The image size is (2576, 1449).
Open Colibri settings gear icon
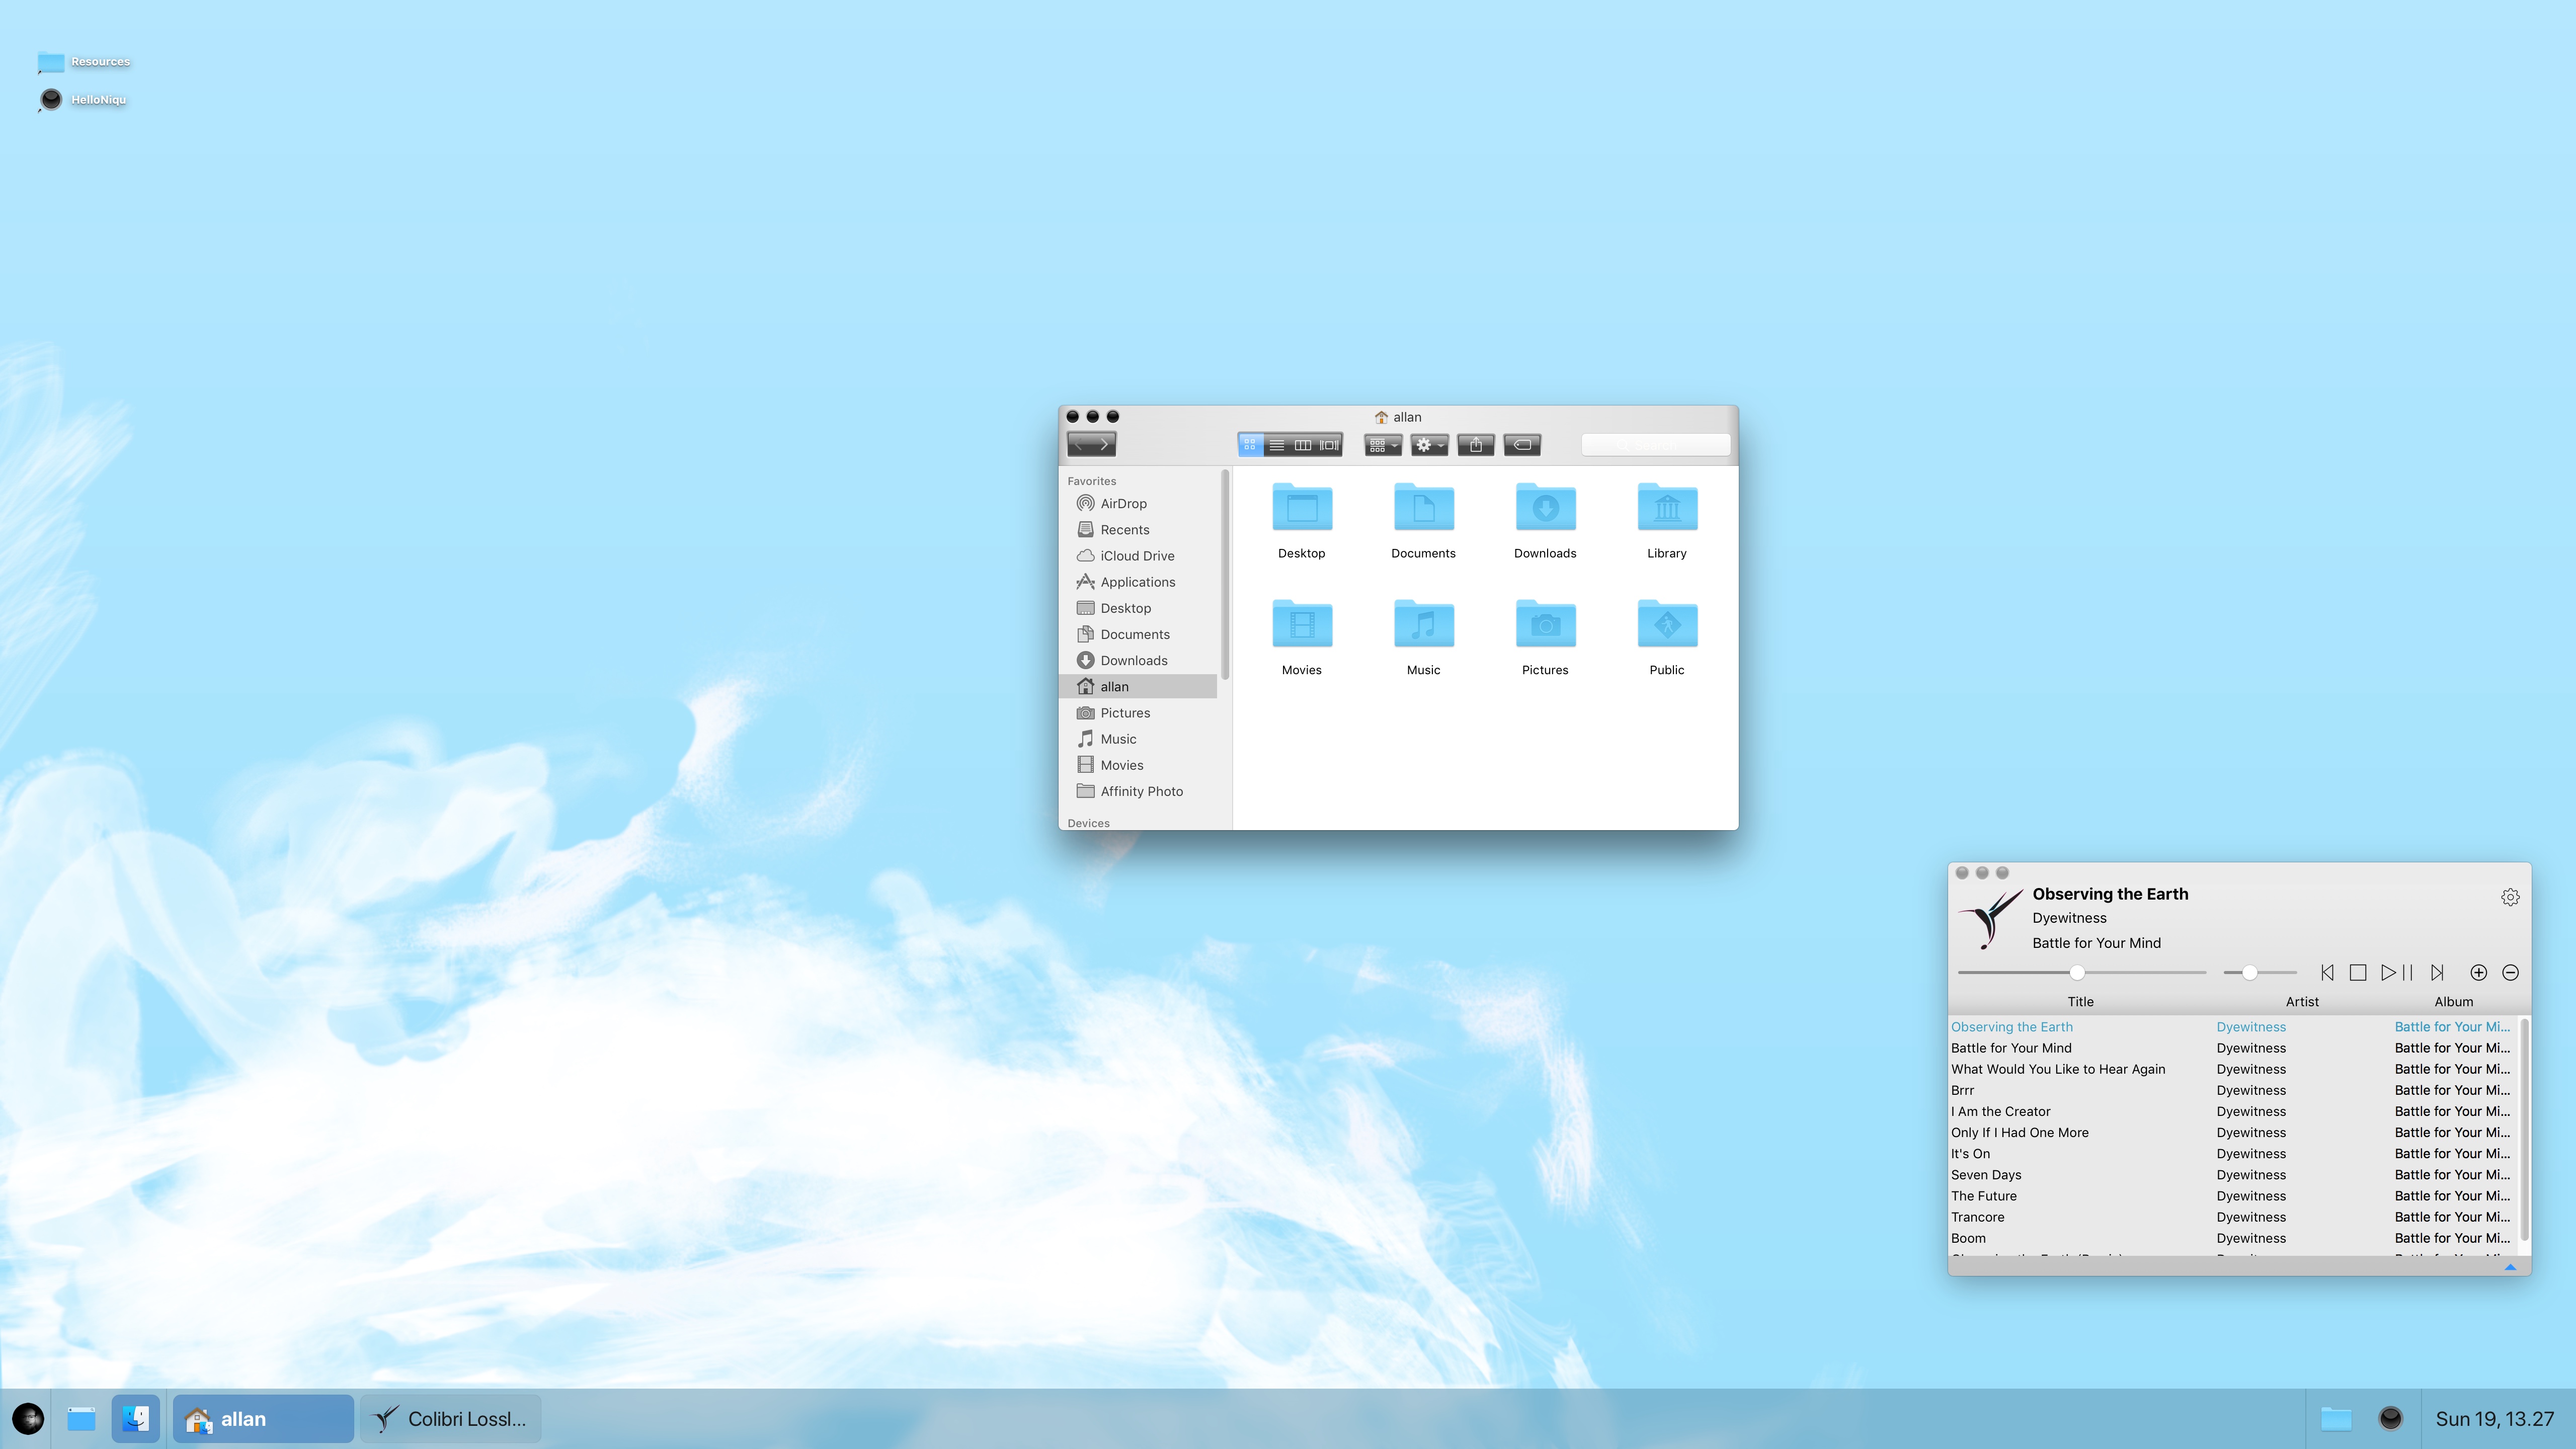(x=2509, y=897)
